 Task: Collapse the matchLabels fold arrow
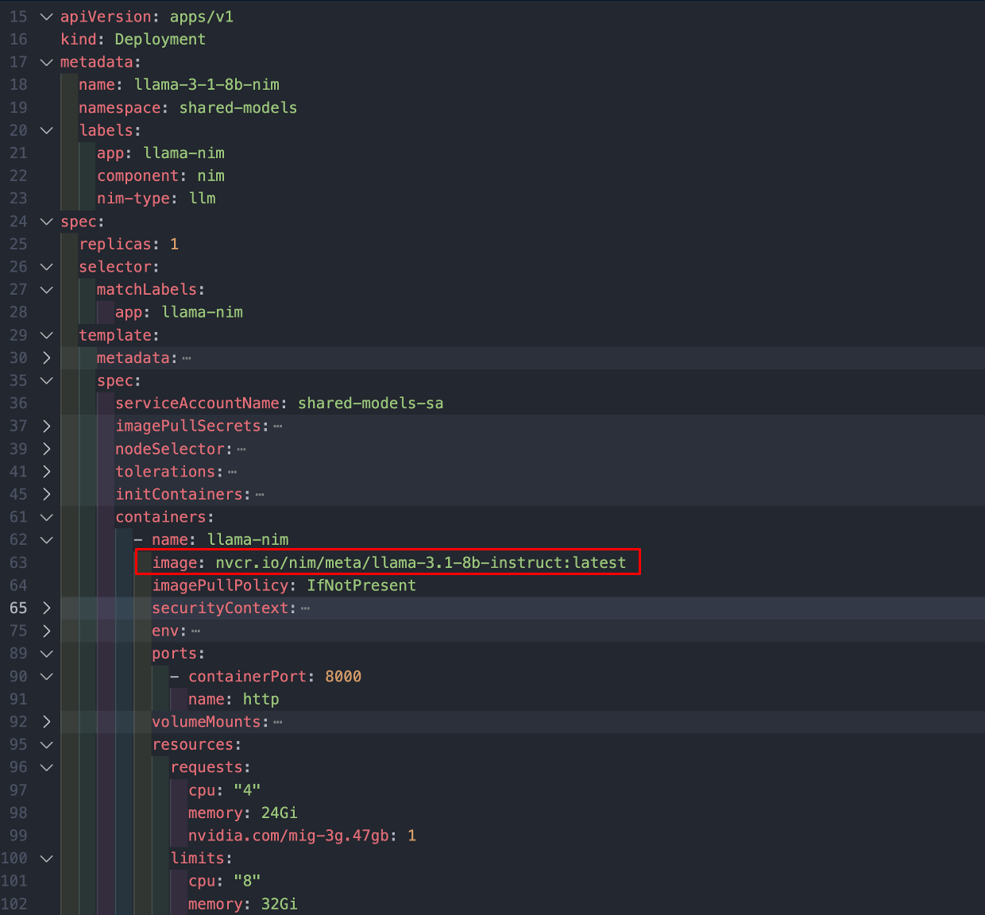pos(47,290)
